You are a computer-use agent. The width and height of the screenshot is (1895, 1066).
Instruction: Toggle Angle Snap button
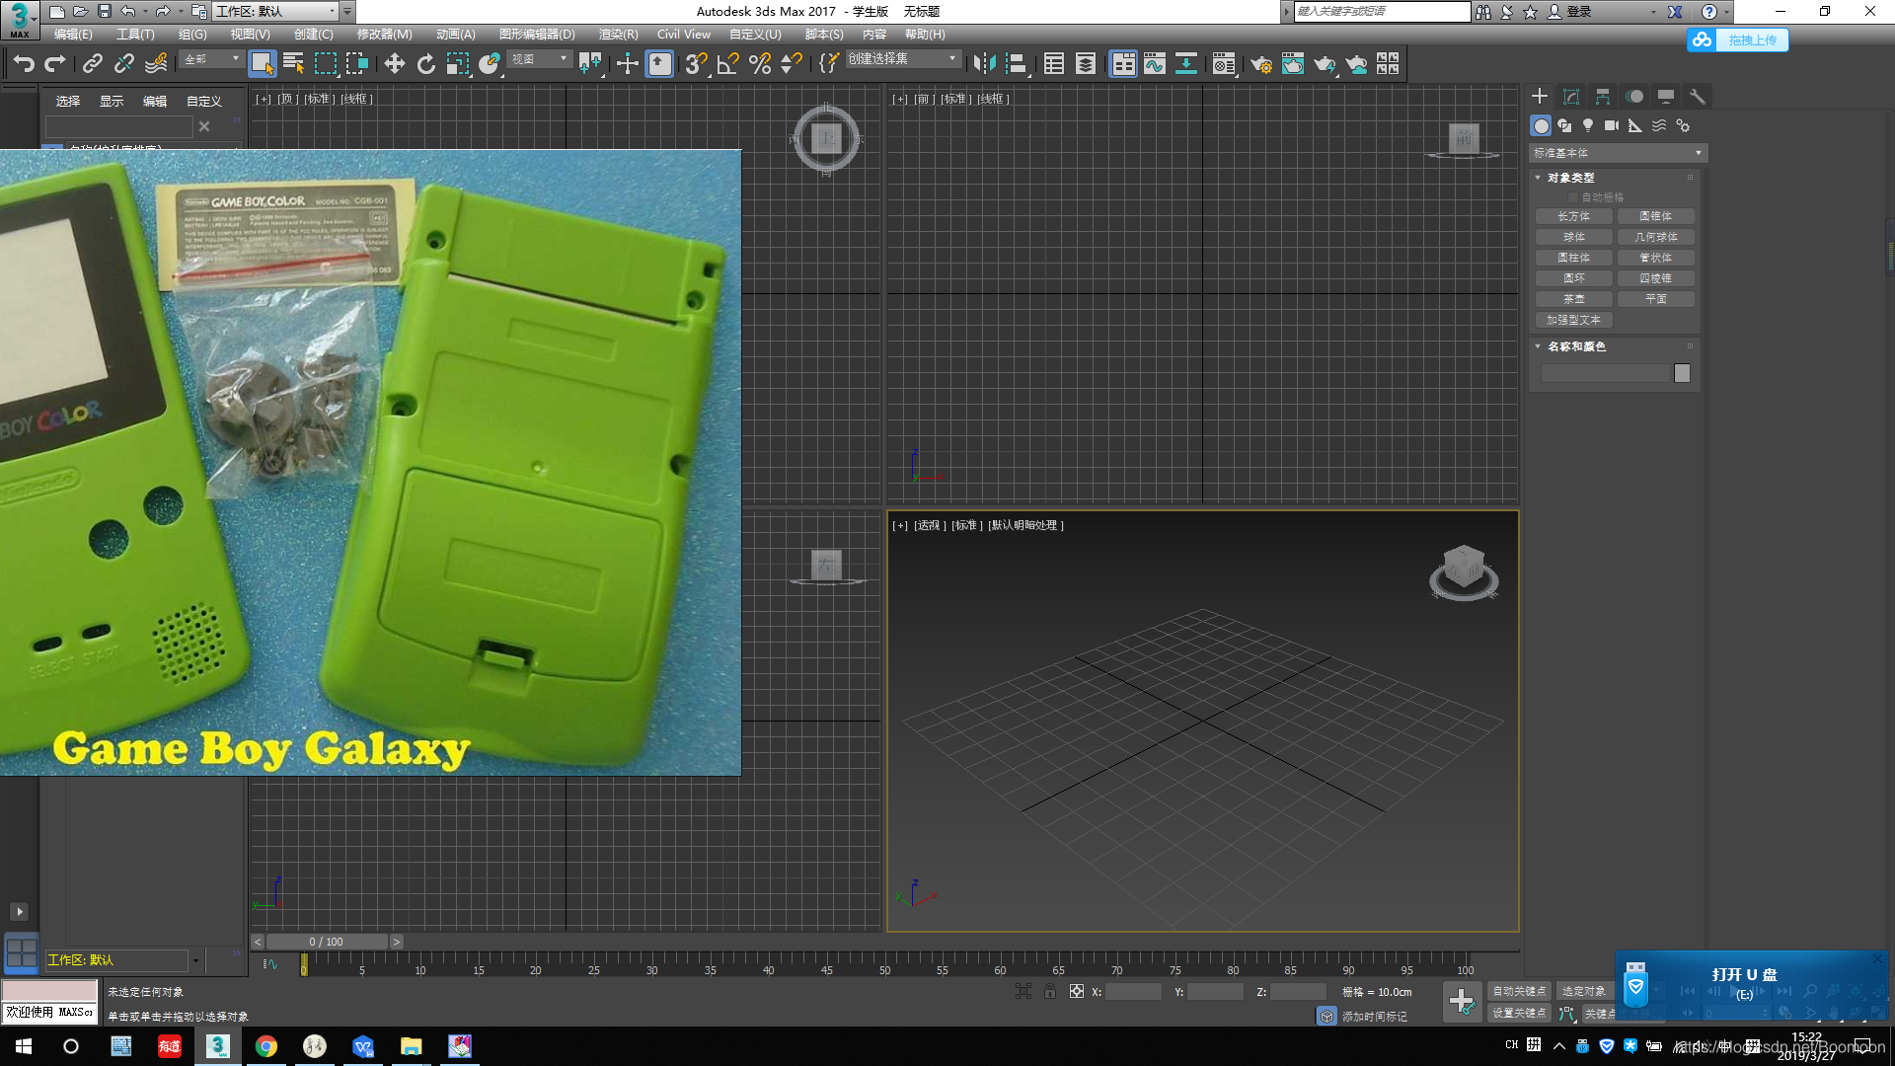click(x=727, y=64)
